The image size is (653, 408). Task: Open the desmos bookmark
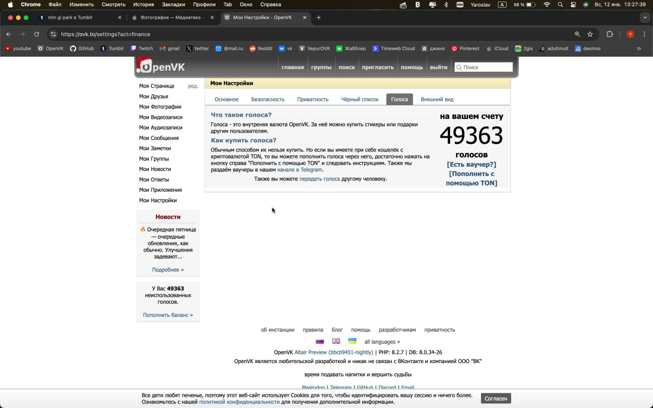pos(588,48)
